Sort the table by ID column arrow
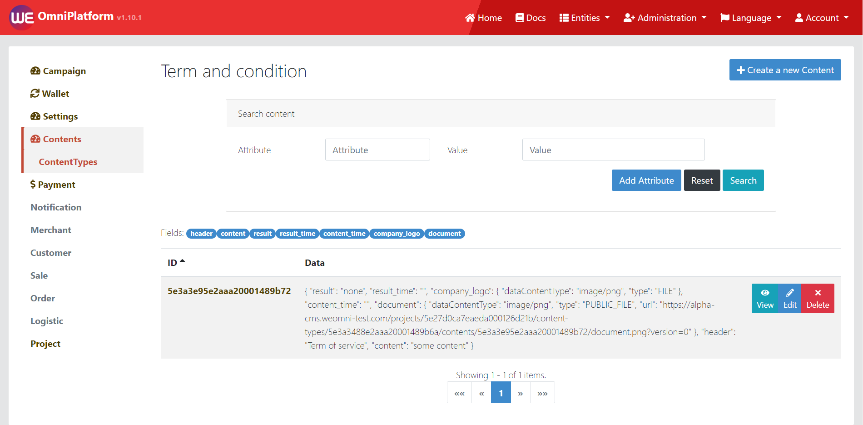Screen dimensions: 863x425 pos(182,262)
